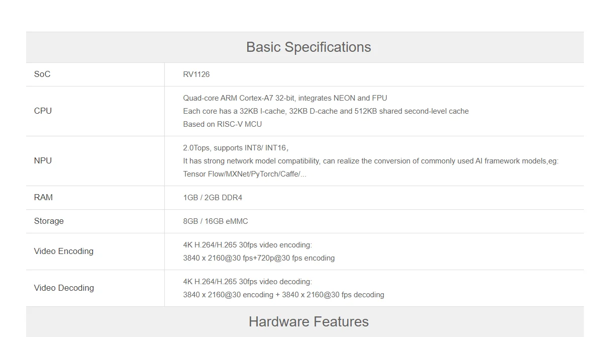Click the Basic Specifications table heading
The height and width of the screenshot is (337, 615).
point(309,47)
